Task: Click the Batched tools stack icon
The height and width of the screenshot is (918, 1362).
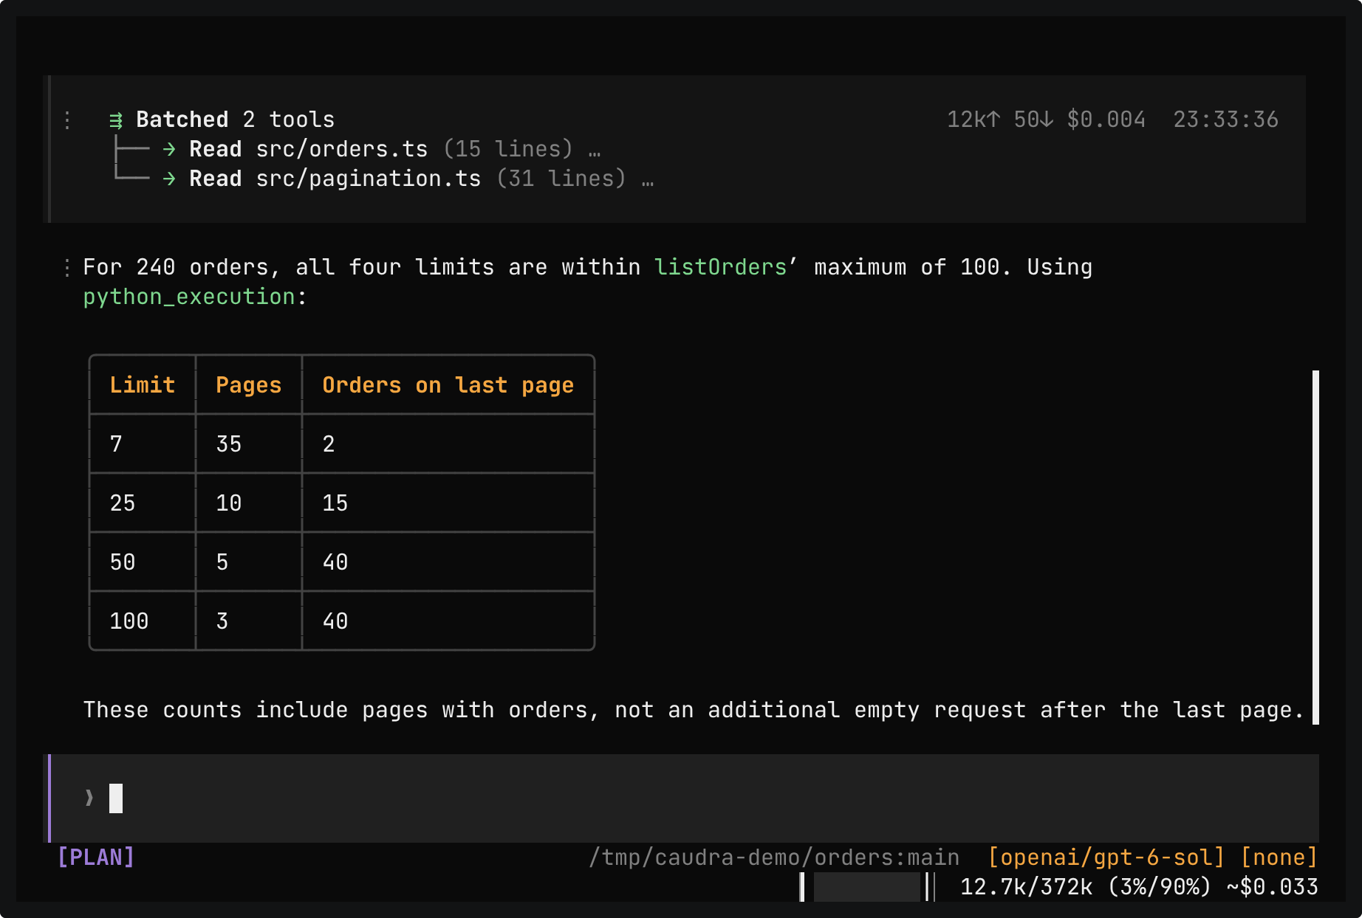Action: tap(116, 120)
